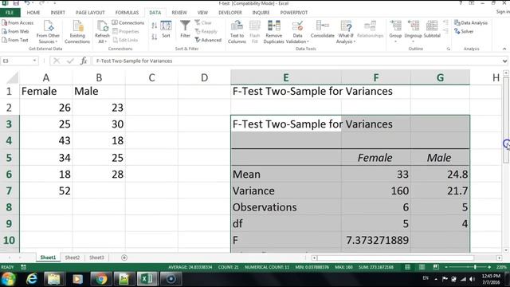Select Variance label cell
The width and height of the screenshot is (510, 287).
[x=286, y=191]
